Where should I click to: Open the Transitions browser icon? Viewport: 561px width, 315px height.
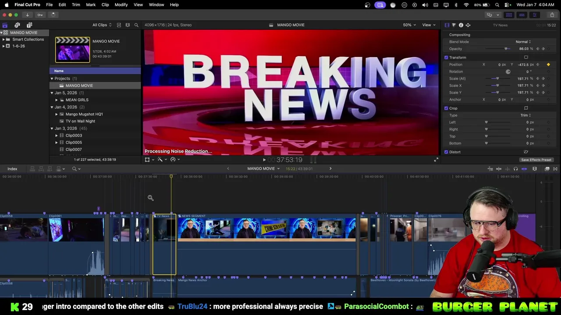pyautogui.click(x=555, y=169)
